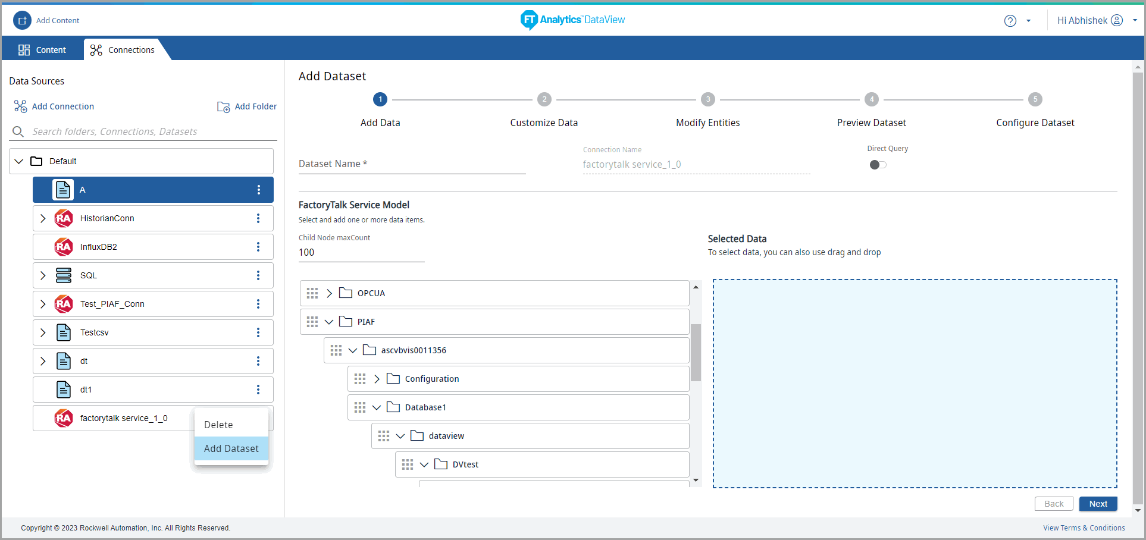Expand the OPCUA folder node
Viewport: 1146px width, 540px height.
pyautogui.click(x=329, y=293)
